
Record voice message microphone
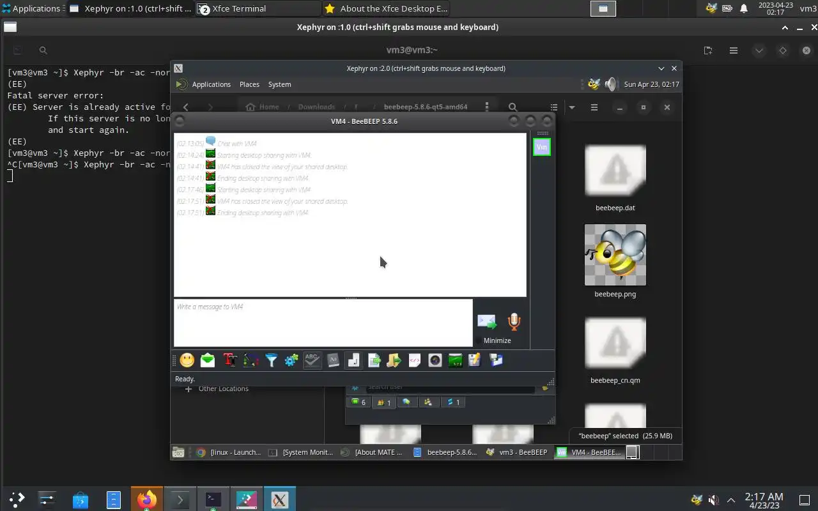point(514,321)
